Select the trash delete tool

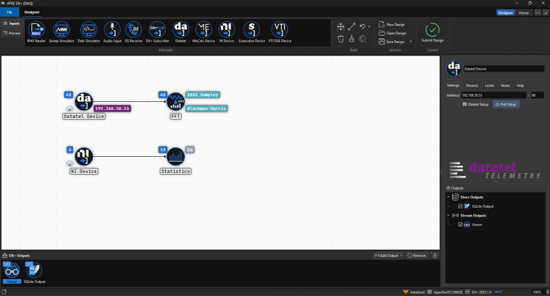tap(341, 39)
